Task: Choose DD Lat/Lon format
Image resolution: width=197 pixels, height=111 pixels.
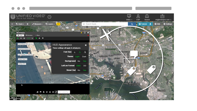Action: click(x=85, y=66)
